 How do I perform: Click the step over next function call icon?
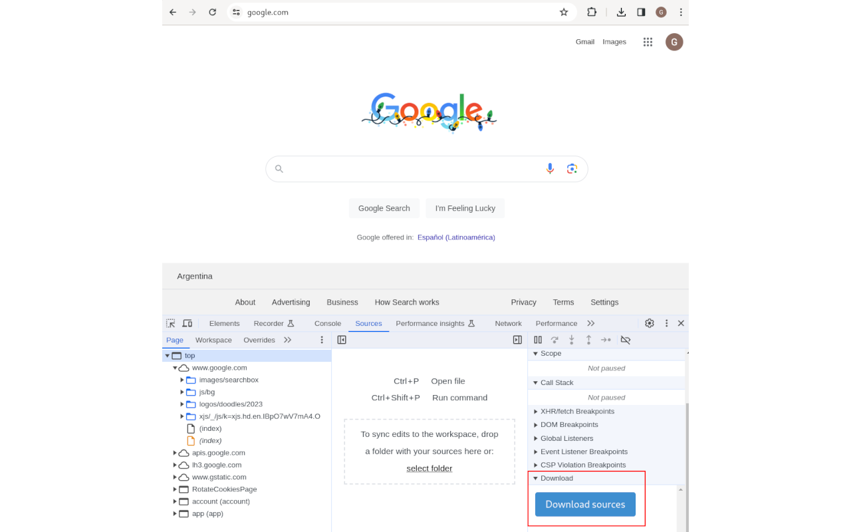point(554,339)
